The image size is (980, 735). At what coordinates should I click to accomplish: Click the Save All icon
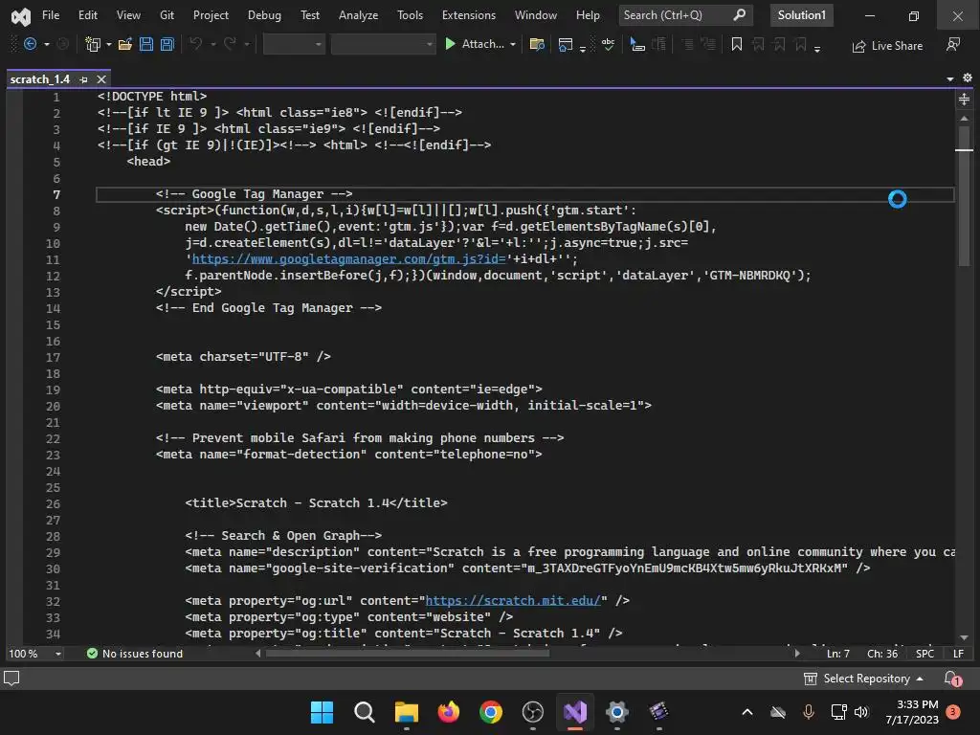[x=167, y=44]
